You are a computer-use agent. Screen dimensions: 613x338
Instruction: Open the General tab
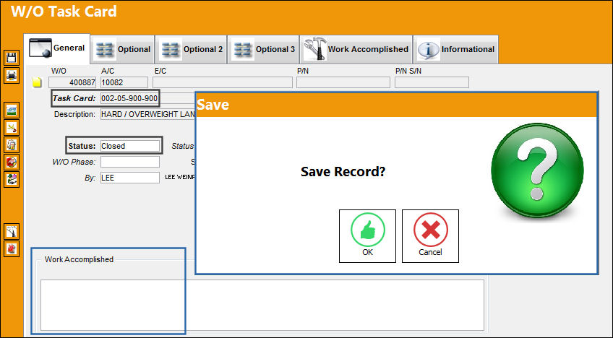(57, 48)
